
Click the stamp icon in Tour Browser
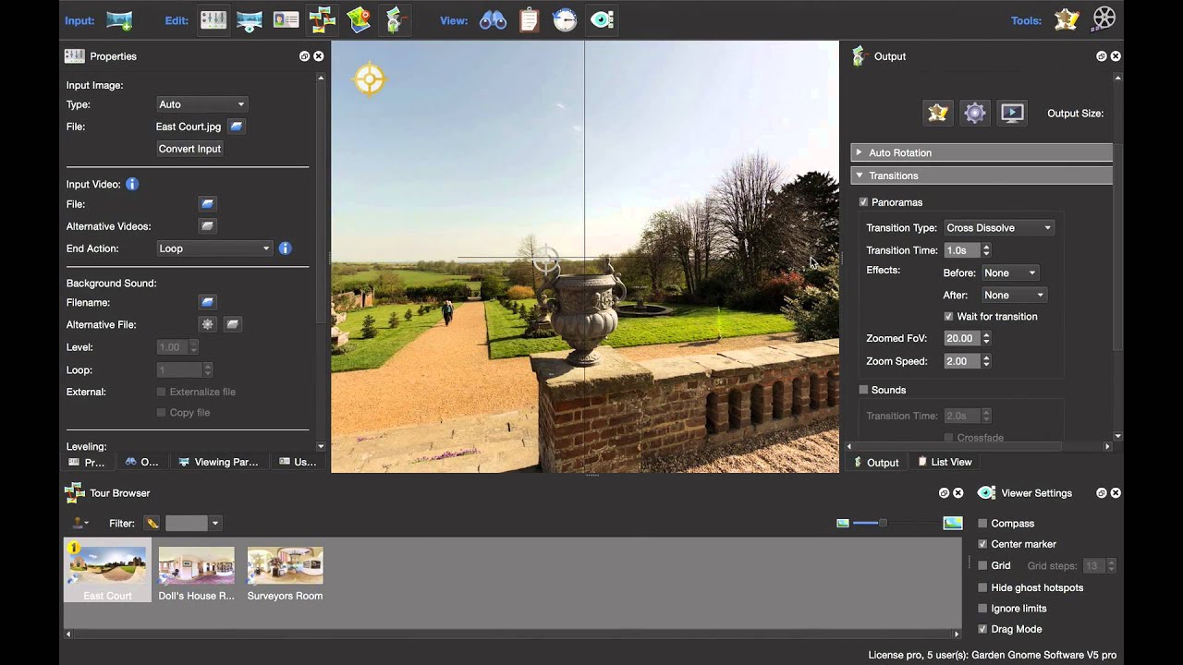(79, 523)
